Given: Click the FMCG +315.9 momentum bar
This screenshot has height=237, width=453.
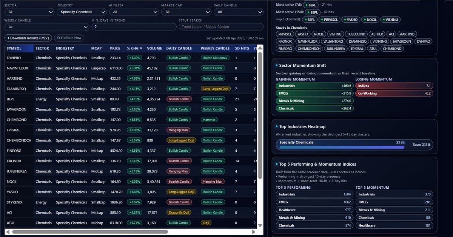Looking at the screenshot, I should point(315,93).
